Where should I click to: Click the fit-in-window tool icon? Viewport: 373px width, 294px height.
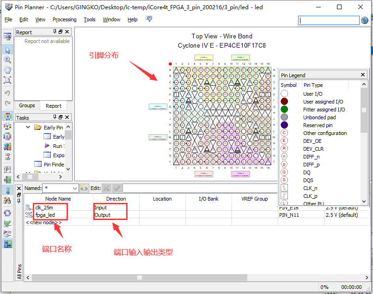point(7,80)
